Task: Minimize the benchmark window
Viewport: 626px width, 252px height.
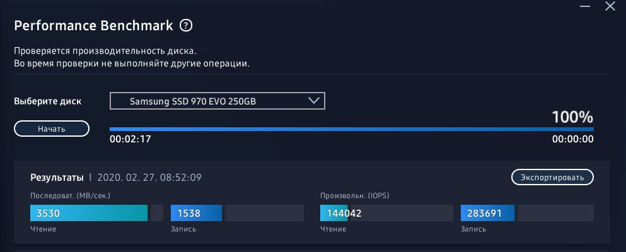Action: 584,6
